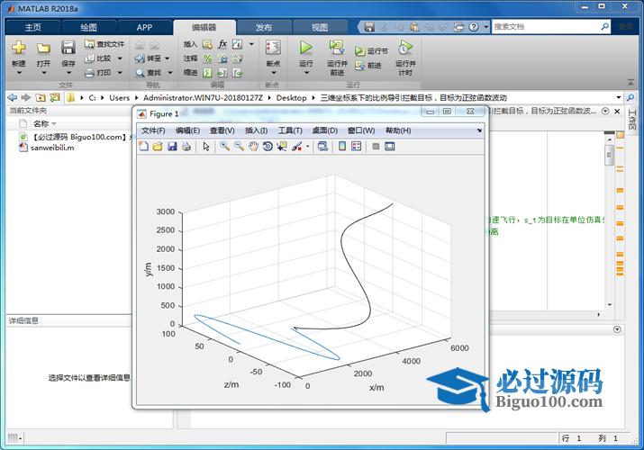Activate the Rotate 3D tool
The height and width of the screenshot is (450, 644).
point(268,147)
